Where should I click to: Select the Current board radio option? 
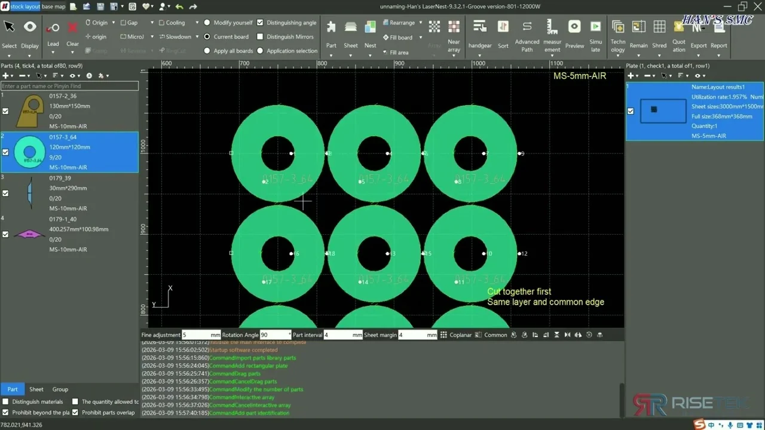coord(207,36)
